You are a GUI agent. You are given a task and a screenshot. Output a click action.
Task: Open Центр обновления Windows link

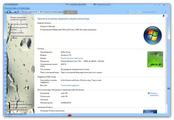click(21, 104)
